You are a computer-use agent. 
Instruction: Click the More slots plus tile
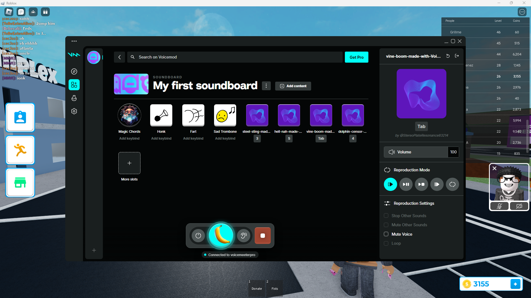pyautogui.click(x=129, y=163)
